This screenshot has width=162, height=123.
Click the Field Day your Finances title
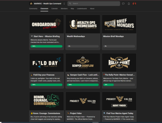(x=44, y=75)
